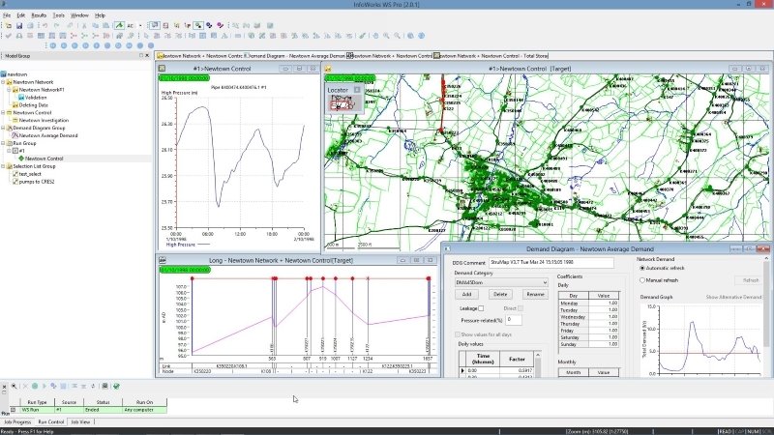Click the Add button in Demand Category
Screen dimensions: 774x435
(x=467, y=295)
